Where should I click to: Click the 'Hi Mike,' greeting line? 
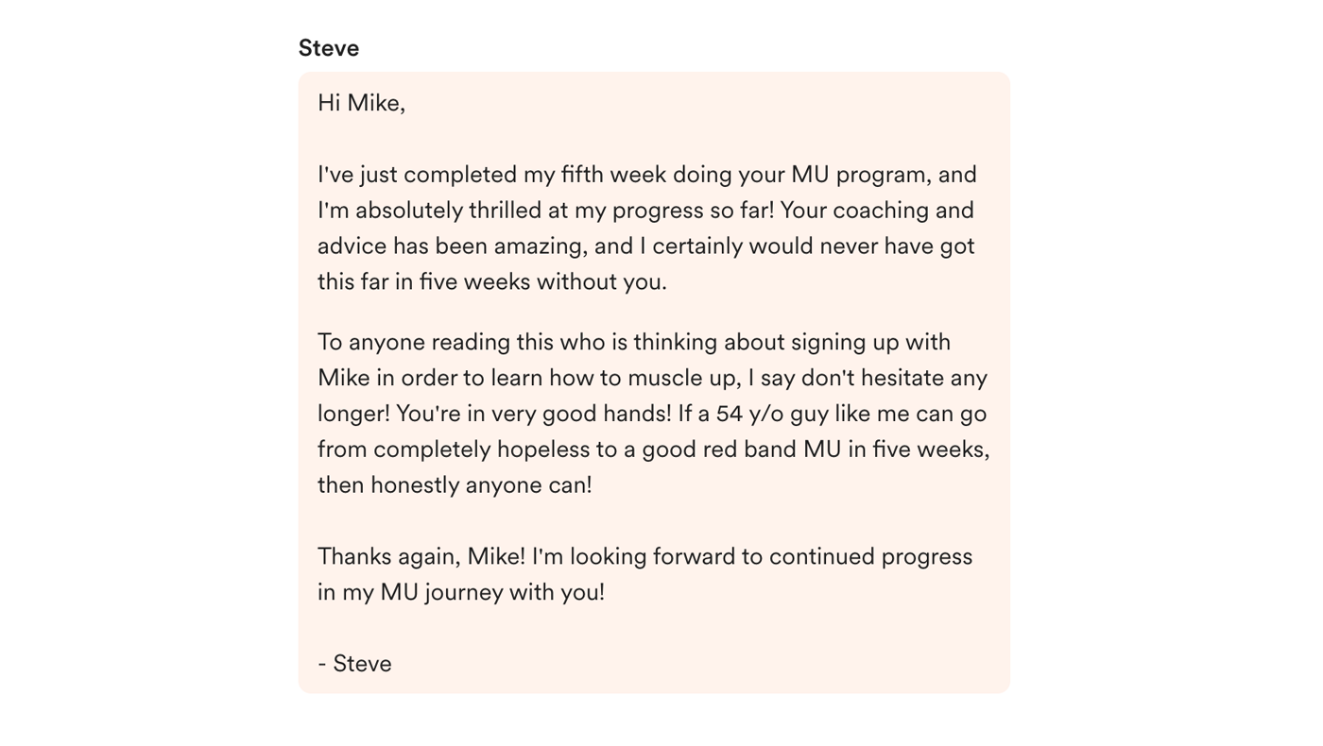(x=361, y=103)
